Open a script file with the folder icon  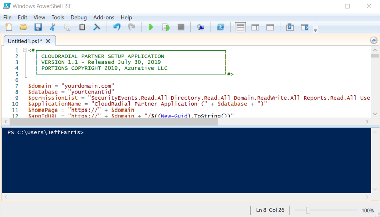click(x=23, y=27)
